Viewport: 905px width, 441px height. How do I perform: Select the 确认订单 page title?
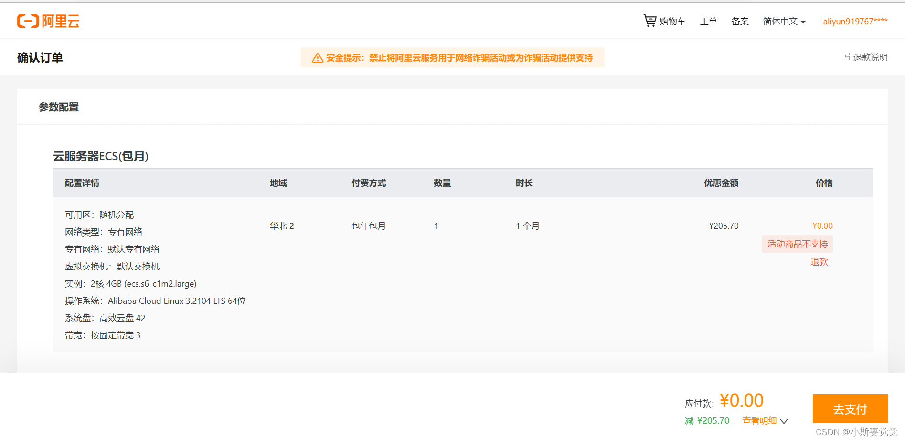point(40,58)
